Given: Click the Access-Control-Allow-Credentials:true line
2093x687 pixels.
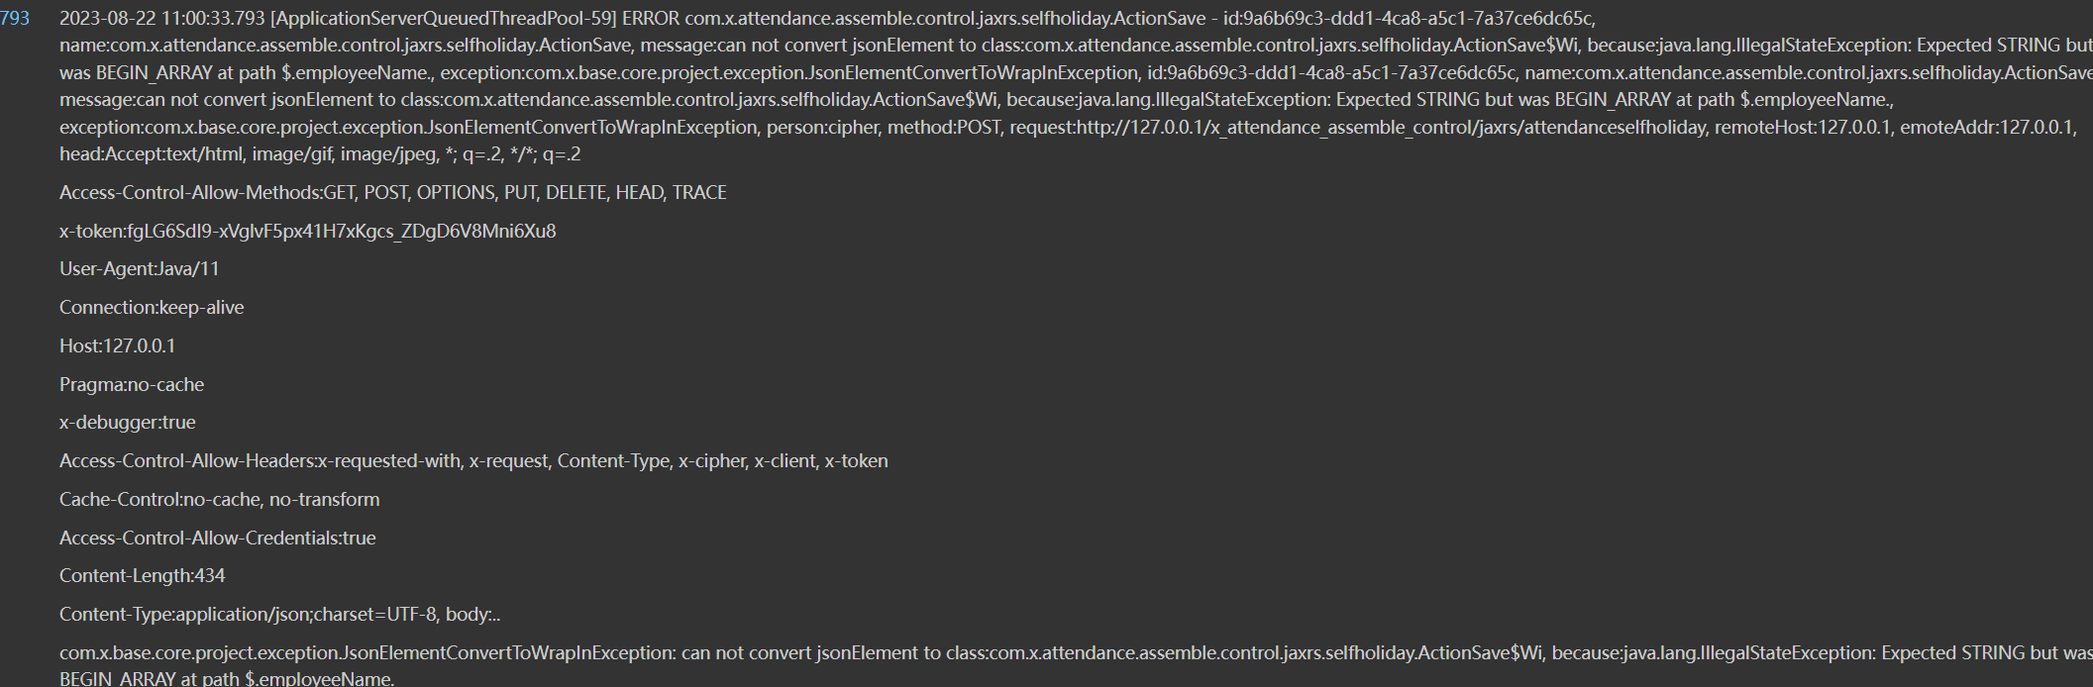Looking at the screenshot, I should (x=217, y=539).
